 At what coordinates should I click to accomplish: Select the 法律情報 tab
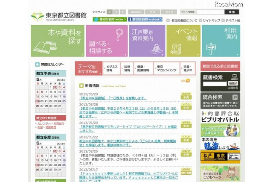click(x=127, y=68)
